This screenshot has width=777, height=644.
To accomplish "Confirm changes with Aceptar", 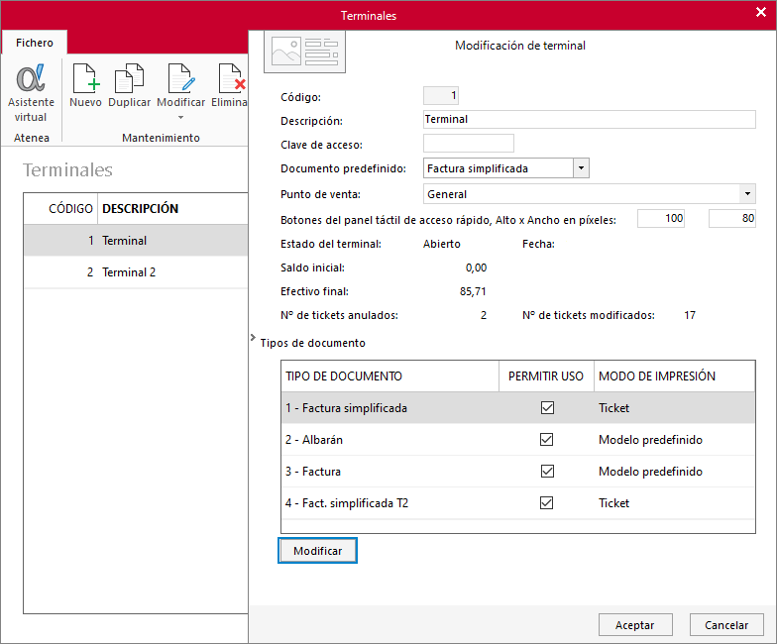I will 635,625.
